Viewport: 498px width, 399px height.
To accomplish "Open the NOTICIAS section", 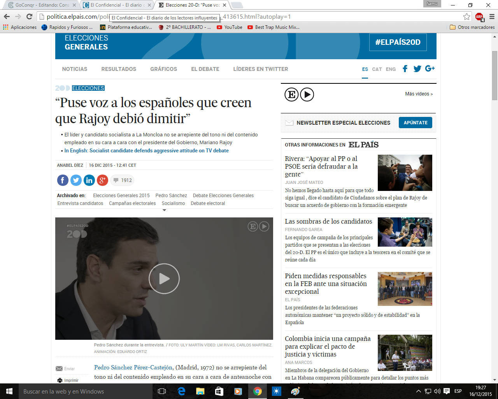I will pos(75,69).
